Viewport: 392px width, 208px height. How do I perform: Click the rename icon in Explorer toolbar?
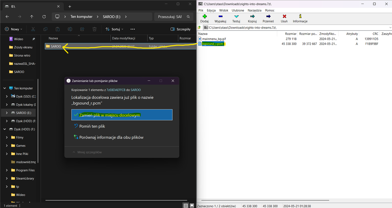tap(70, 29)
